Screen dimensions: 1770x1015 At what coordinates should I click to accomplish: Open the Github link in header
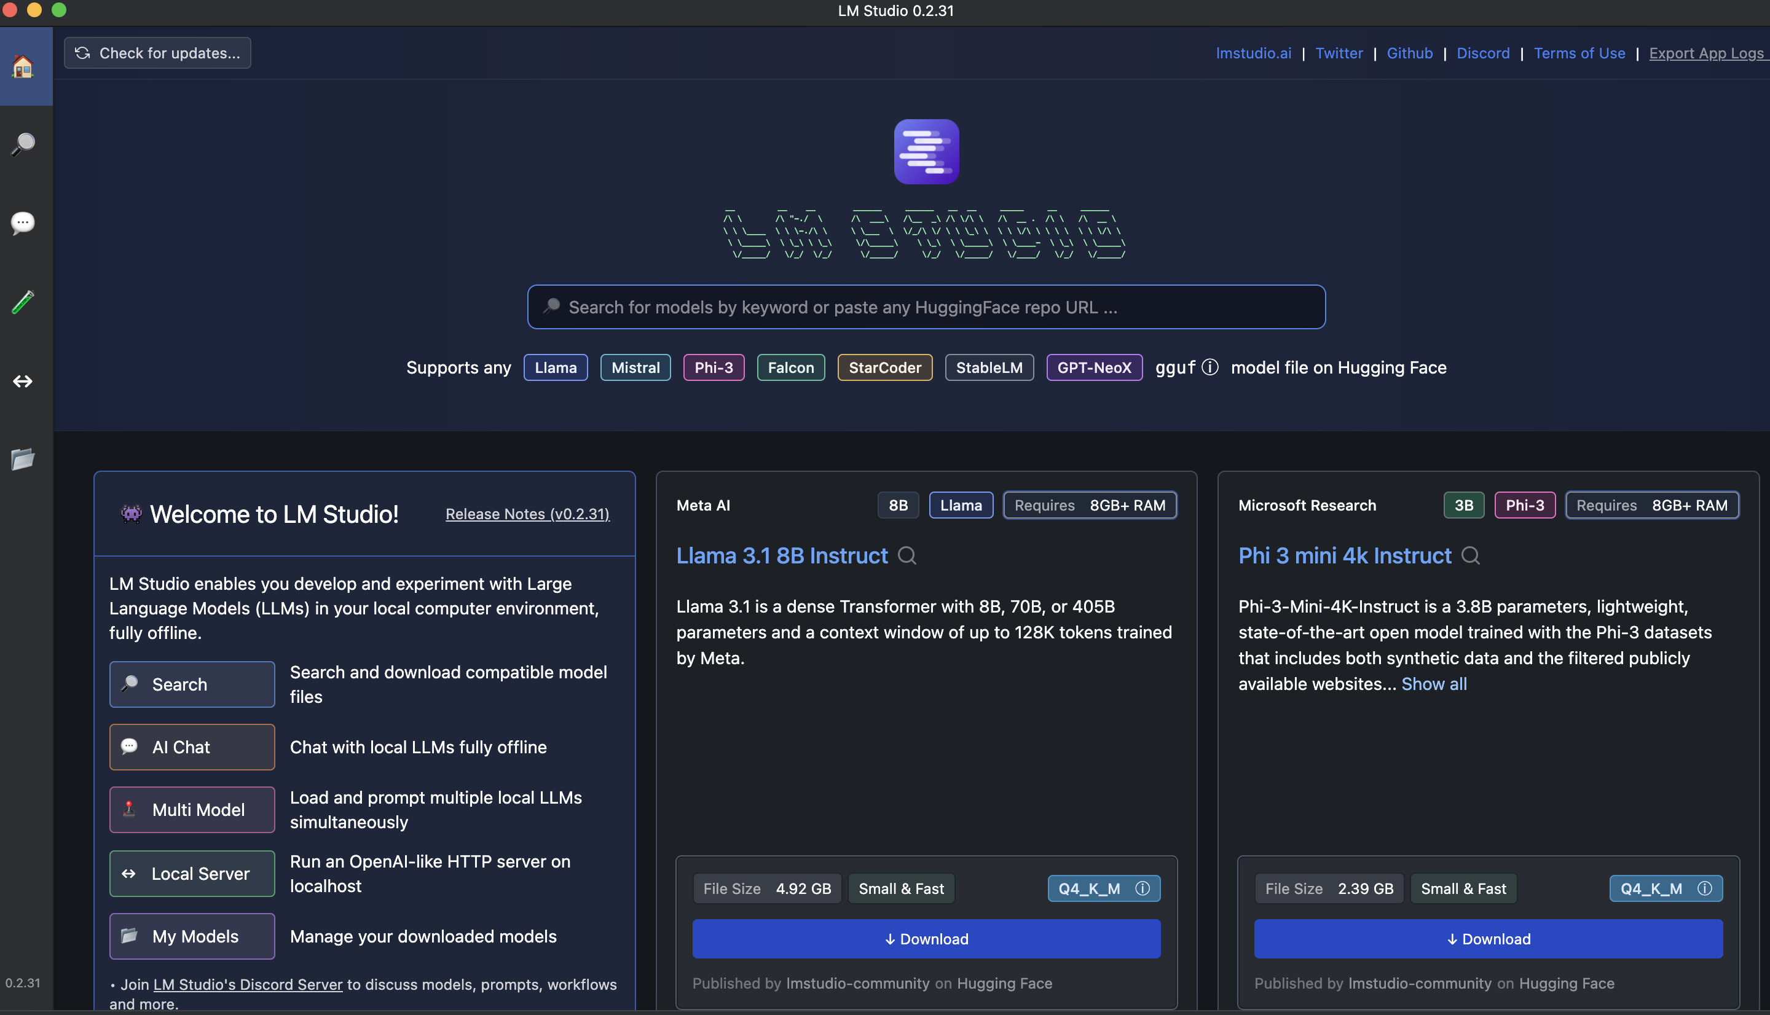tap(1409, 53)
